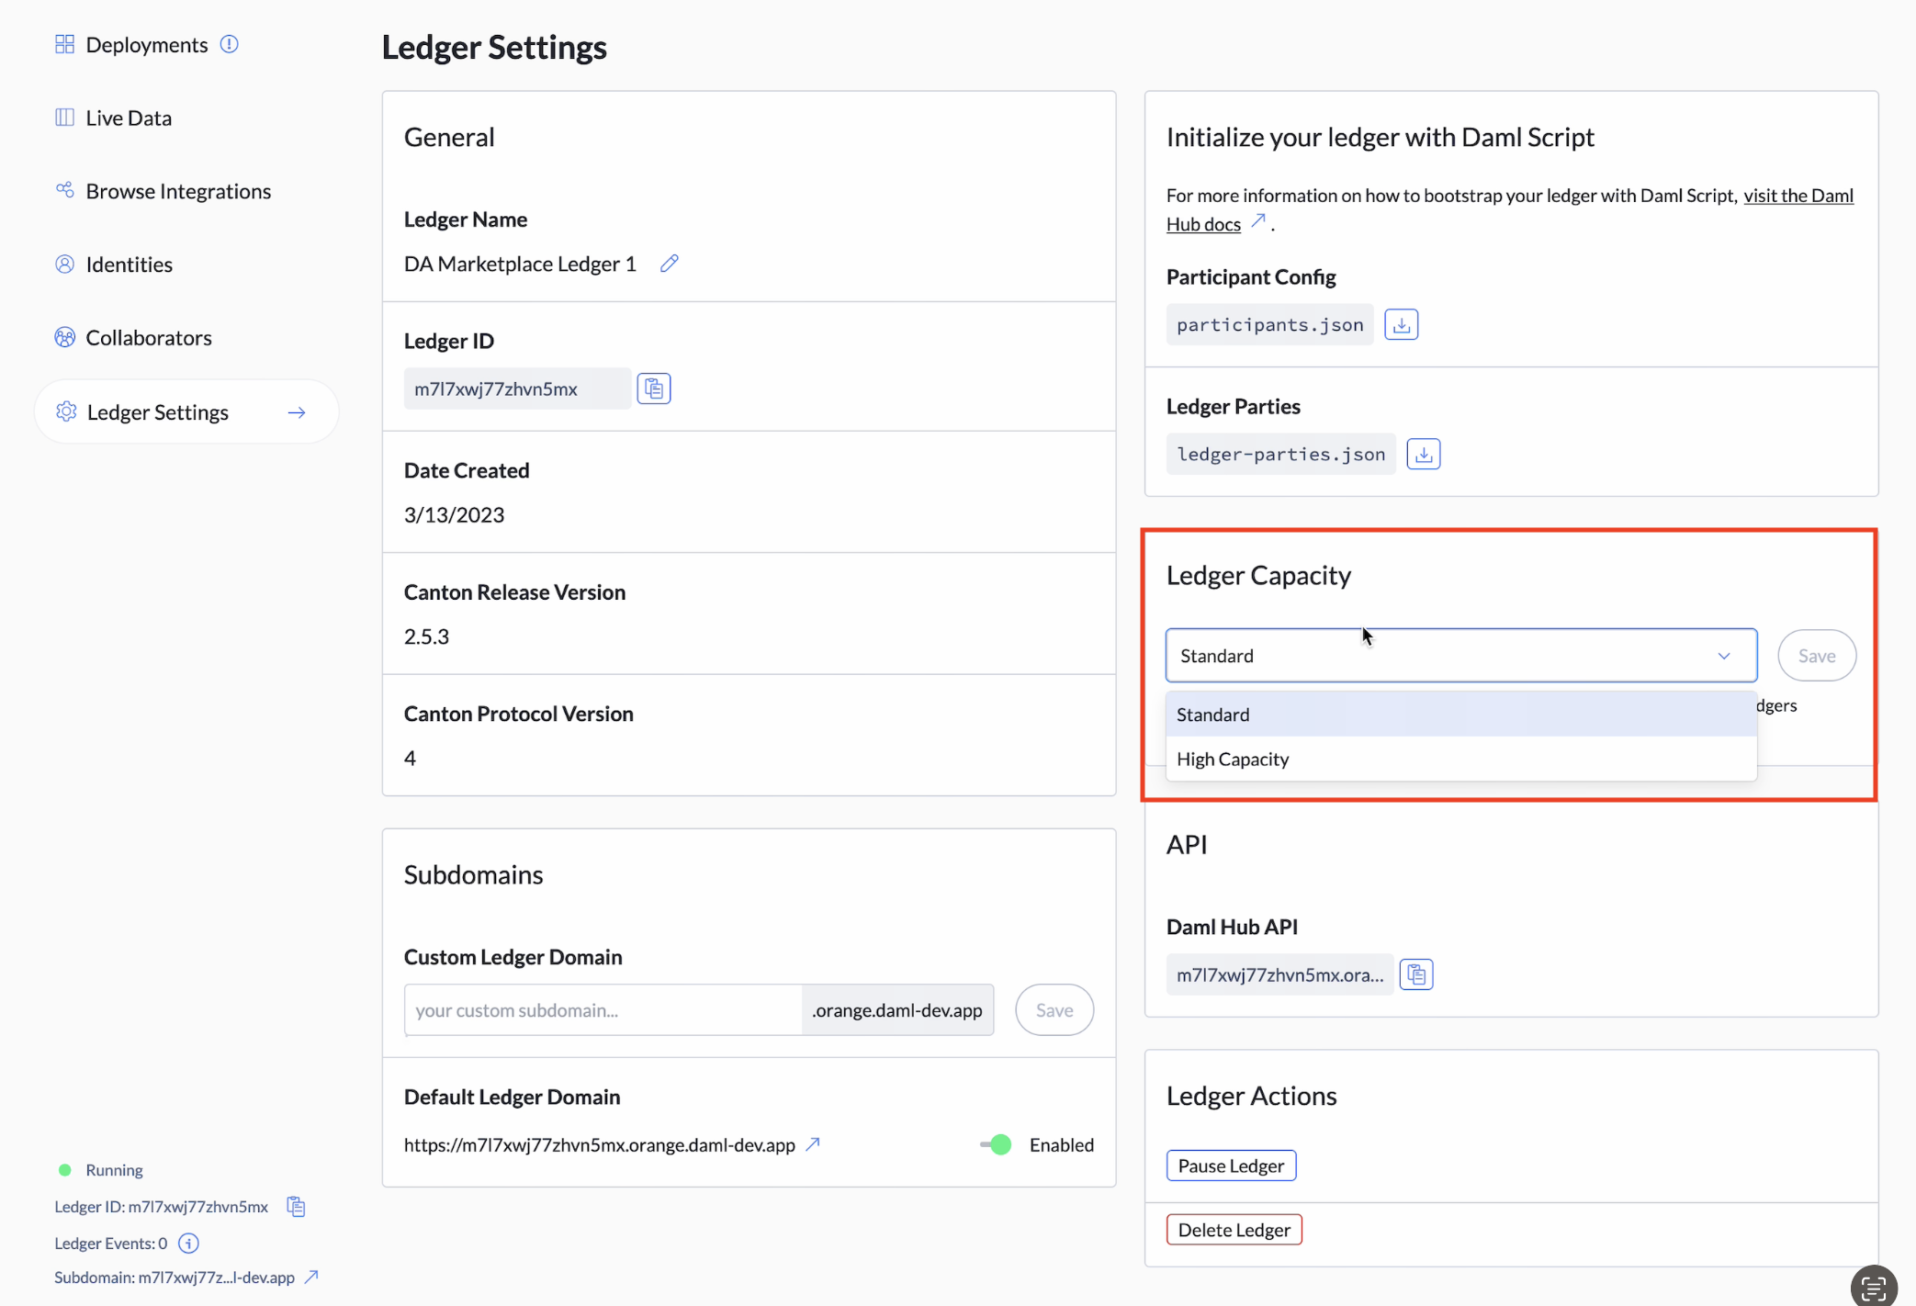This screenshot has height=1306, width=1916.
Task: Click the custom subdomain input field
Action: [602, 1009]
